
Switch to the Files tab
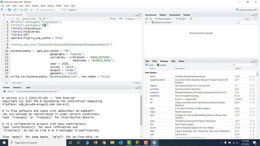[147, 61]
